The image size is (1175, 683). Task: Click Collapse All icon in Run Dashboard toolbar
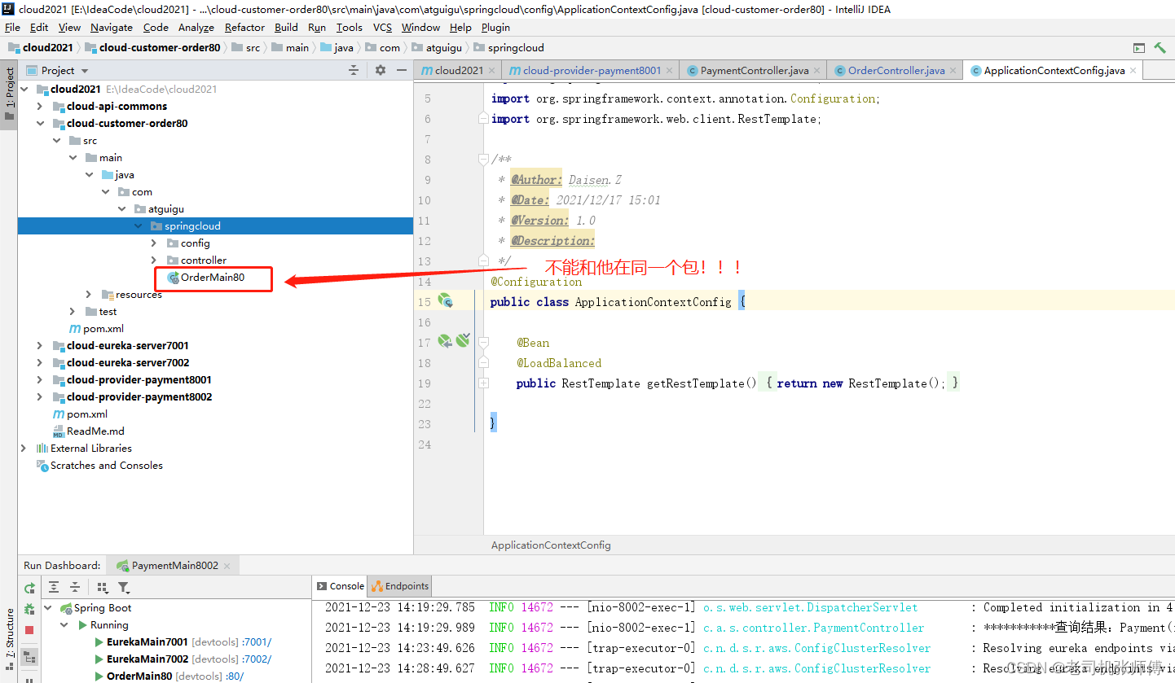click(x=75, y=587)
